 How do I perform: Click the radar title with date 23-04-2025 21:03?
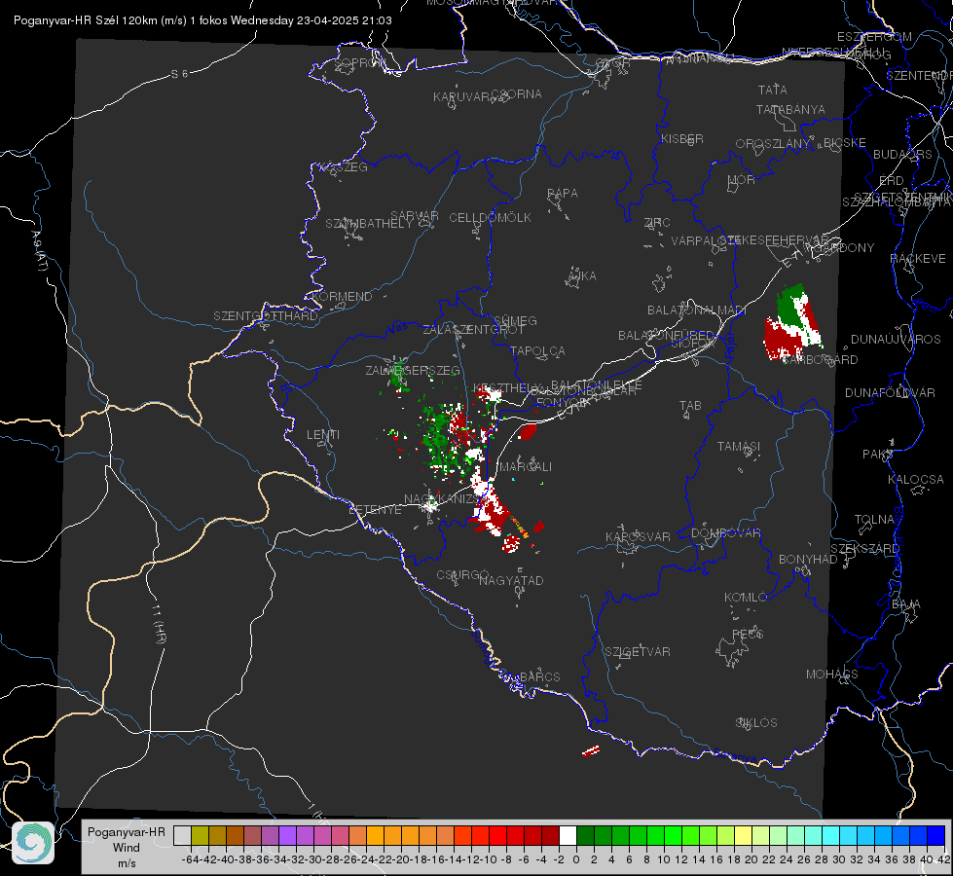point(202,20)
